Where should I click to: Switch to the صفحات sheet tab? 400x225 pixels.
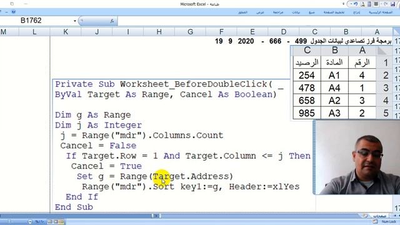tap(379, 216)
